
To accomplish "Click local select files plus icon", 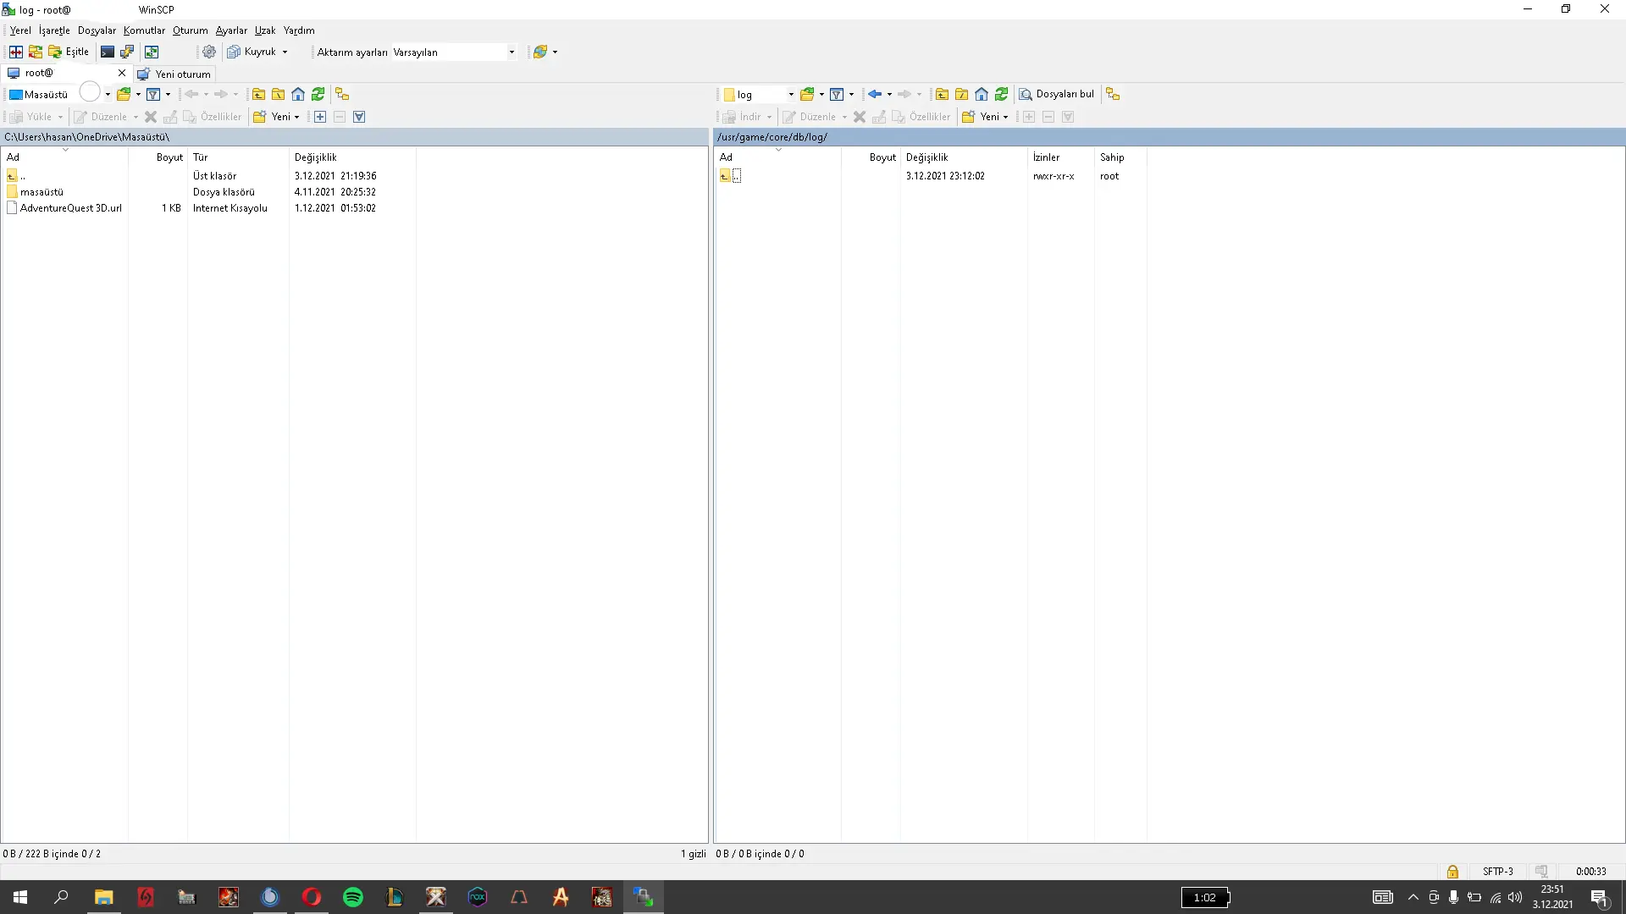I will point(320,118).
